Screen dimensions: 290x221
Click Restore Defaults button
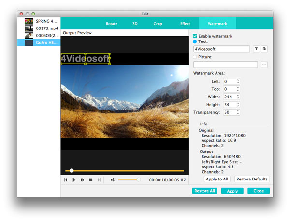tap(252, 179)
